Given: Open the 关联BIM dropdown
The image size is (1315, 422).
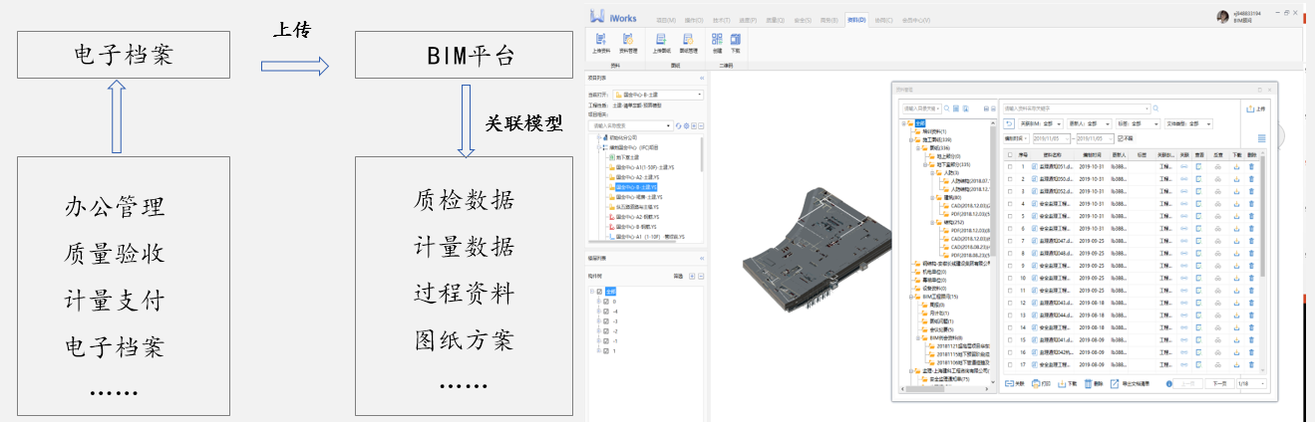Looking at the screenshot, I should coord(1041,123).
